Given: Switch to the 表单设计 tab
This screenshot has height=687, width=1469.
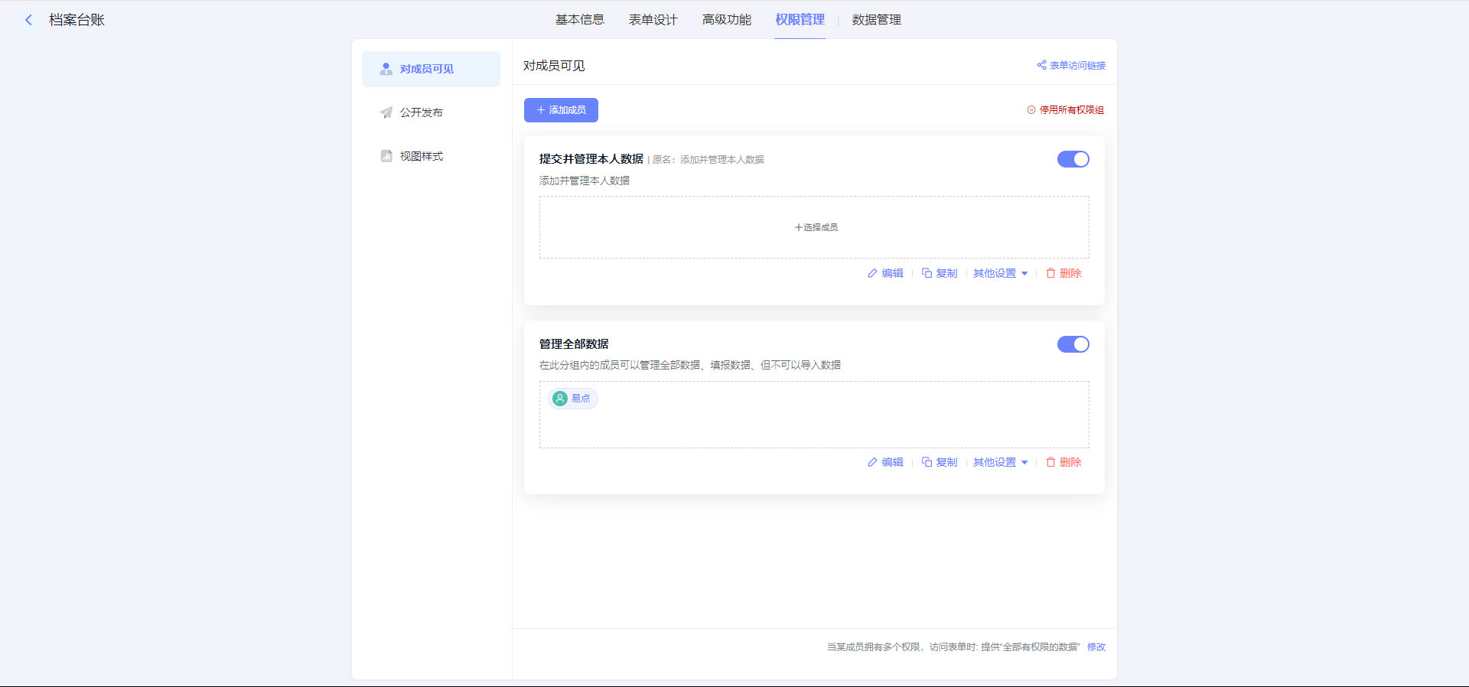Looking at the screenshot, I should (653, 20).
